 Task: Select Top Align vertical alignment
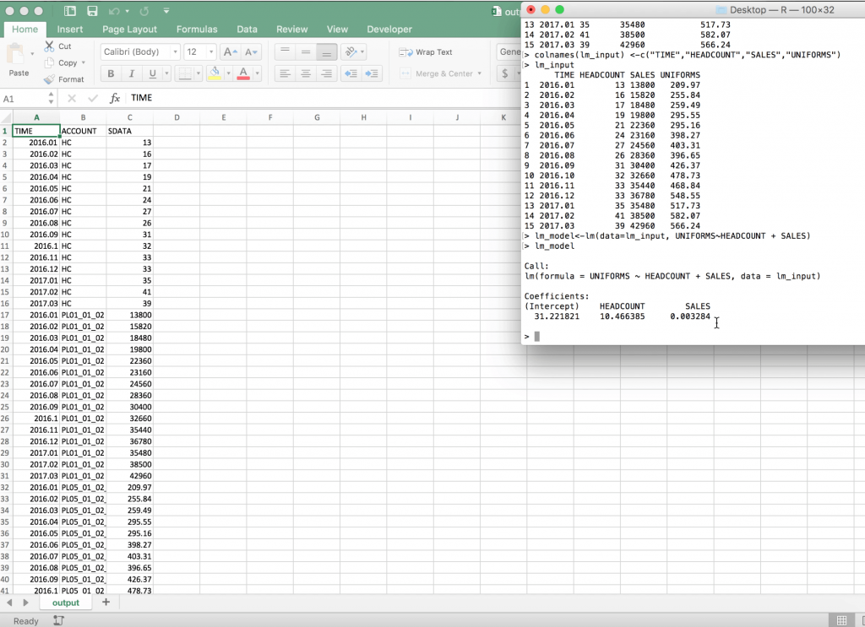pyautogui.click(x=285, y=51)
